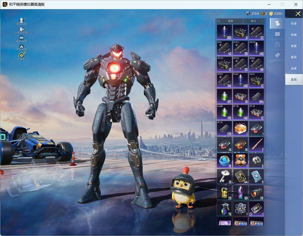The width and height of the screenshot is (303, 236).
Task: Select the Kar98K green spray can 118
Action: pyautogui.click(x=224, y=112)
